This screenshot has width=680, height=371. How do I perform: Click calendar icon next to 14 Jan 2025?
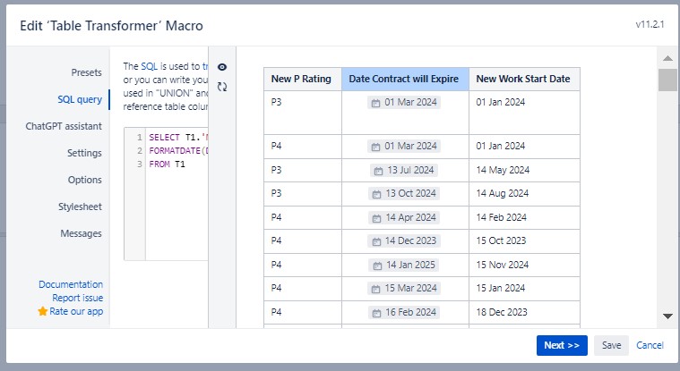pos(377,266)
